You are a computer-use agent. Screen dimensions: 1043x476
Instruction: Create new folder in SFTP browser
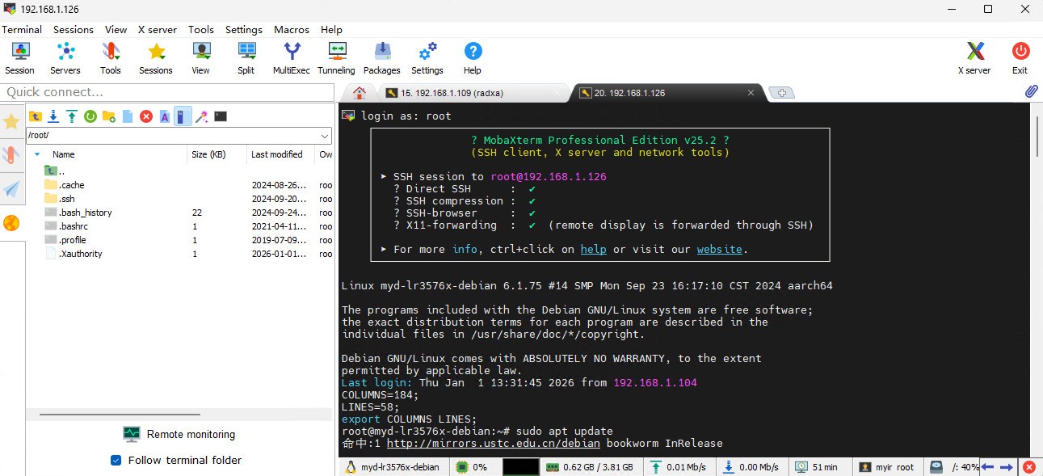109,116
